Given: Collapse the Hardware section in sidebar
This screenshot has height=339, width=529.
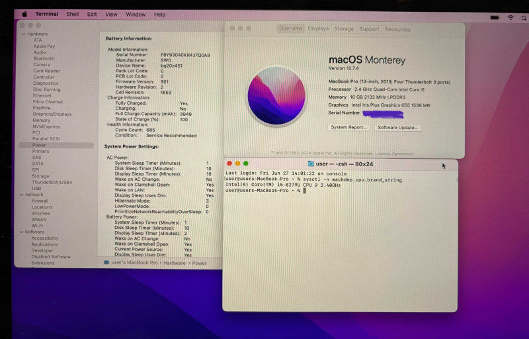Looking at the screenshot, I should coord(24,34).
